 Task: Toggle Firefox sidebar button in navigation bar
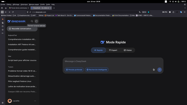click(2, 12)
